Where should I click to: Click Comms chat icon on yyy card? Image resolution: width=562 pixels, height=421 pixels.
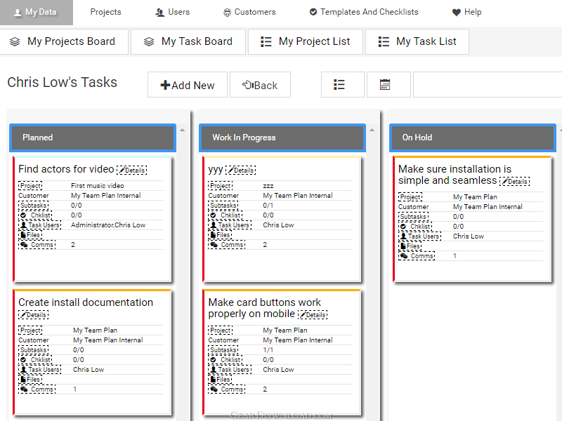214,245
